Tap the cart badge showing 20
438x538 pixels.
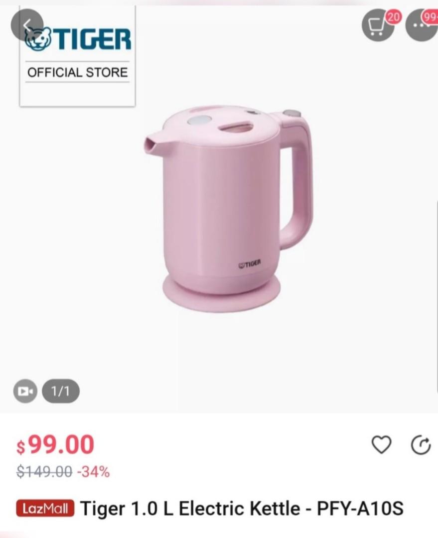pos(393,16)
